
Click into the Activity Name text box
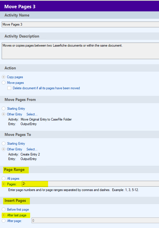click(80, 24)
